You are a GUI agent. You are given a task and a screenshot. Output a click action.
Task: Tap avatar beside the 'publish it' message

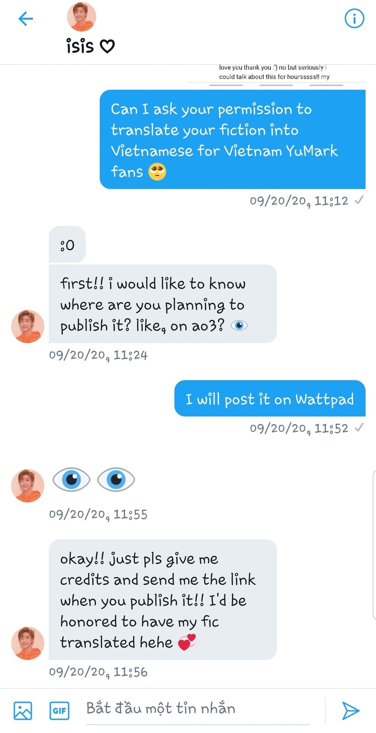coord(28,326)
